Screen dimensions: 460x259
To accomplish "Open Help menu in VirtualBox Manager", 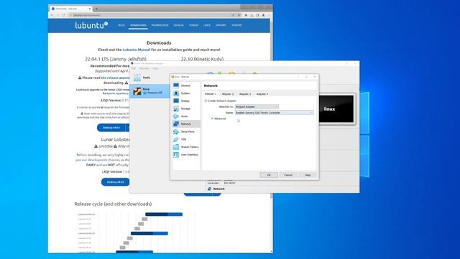I will [155, 68].
